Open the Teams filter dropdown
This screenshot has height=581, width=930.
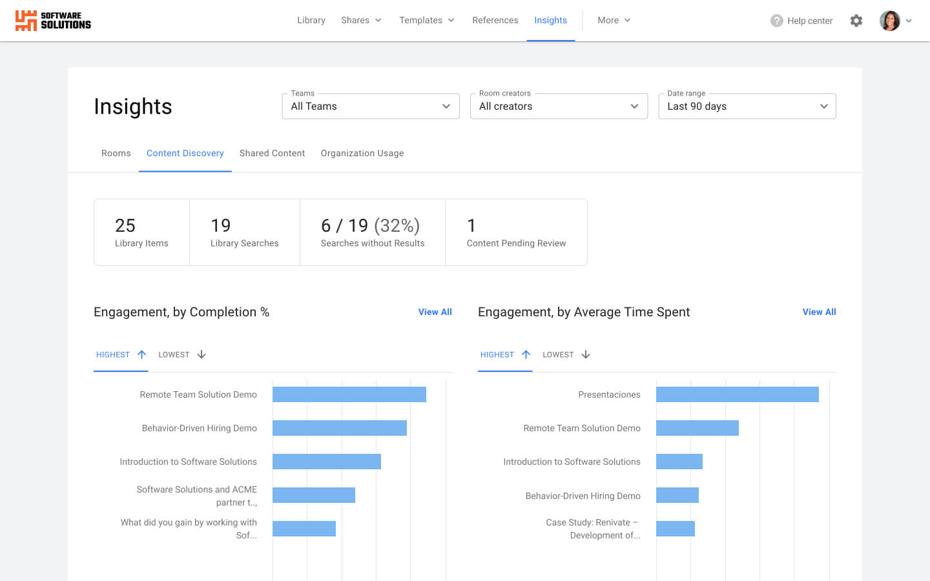pyautogui.click(x=370, y=106)
